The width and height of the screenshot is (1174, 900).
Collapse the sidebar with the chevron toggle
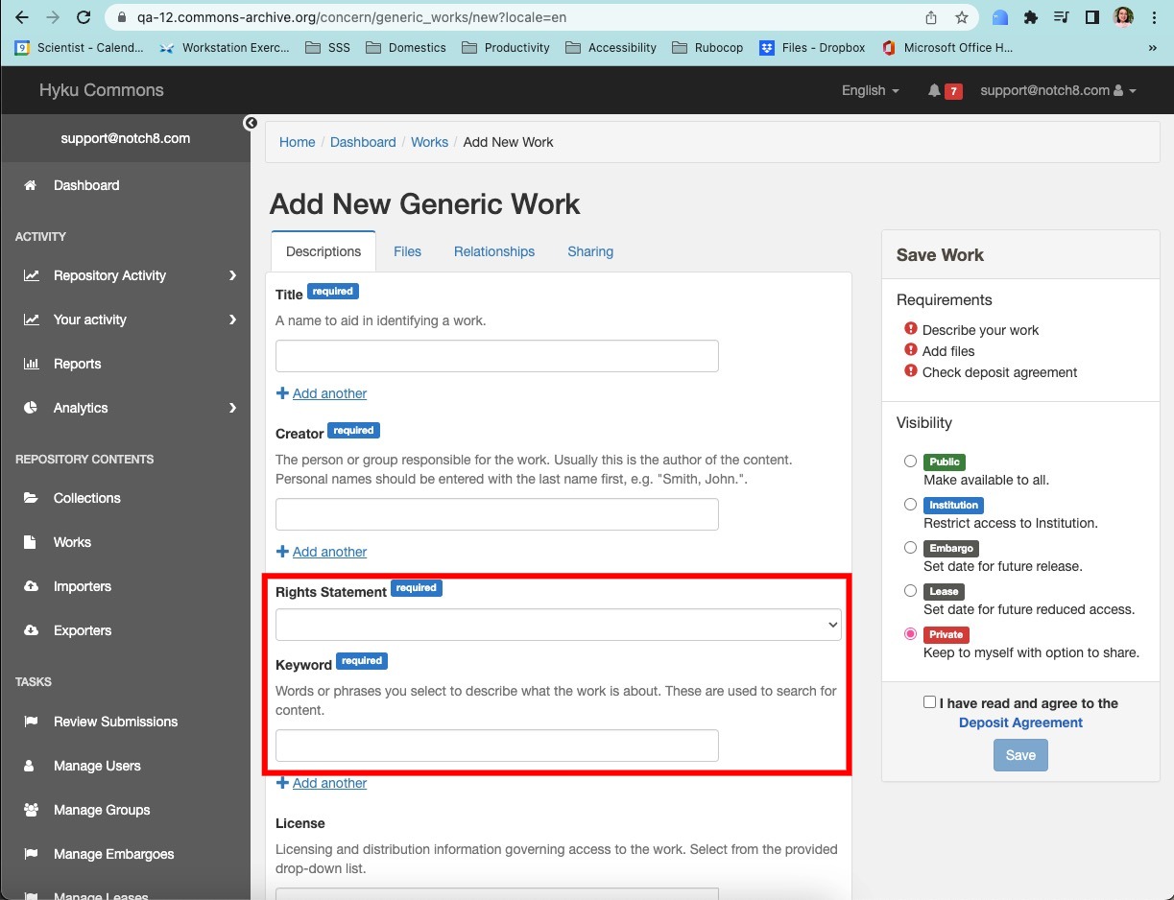(251, 123)
